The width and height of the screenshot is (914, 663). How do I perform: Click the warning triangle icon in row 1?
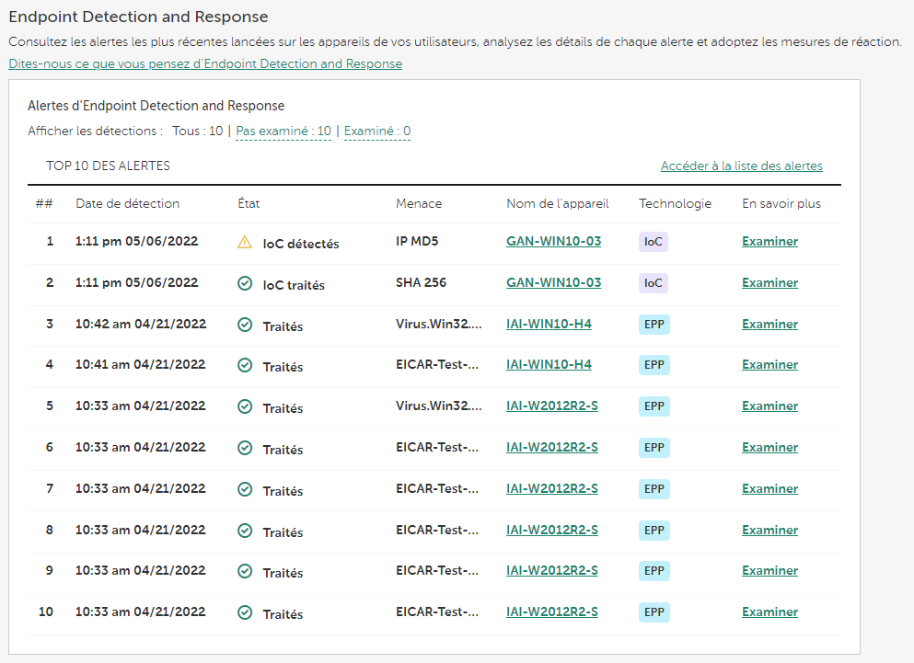point(244,243)
